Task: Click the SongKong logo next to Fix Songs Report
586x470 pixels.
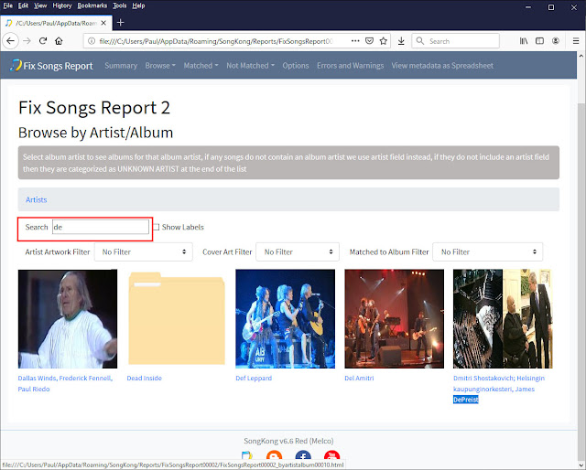Action: click(x=16, y=66)
